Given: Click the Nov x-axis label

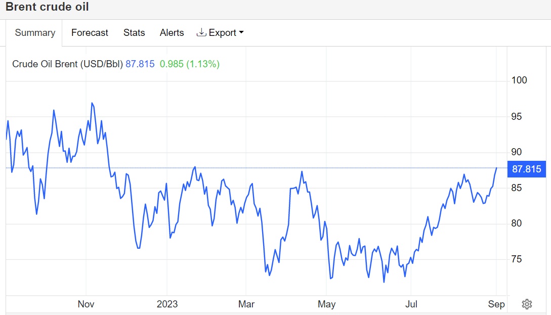Looking at the screenshot, I should pos(86,304).
